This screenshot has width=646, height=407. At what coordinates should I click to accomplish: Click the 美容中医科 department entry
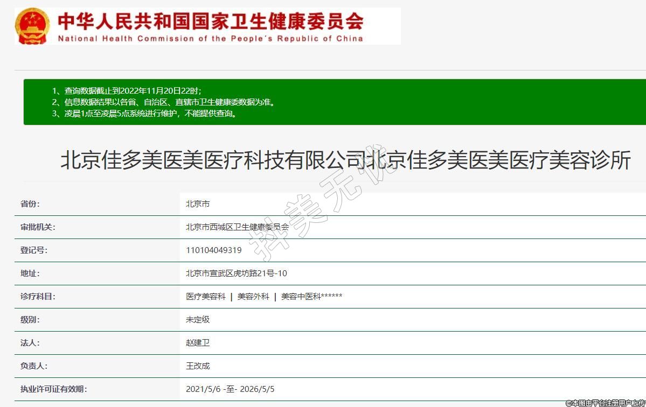[311, 297]
